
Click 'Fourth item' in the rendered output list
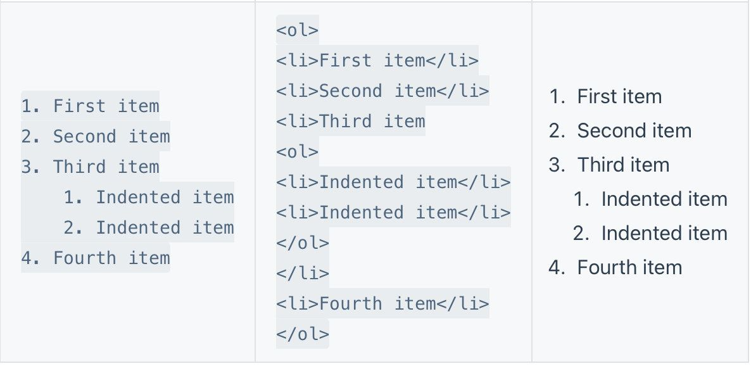click(x=629, y=268)
